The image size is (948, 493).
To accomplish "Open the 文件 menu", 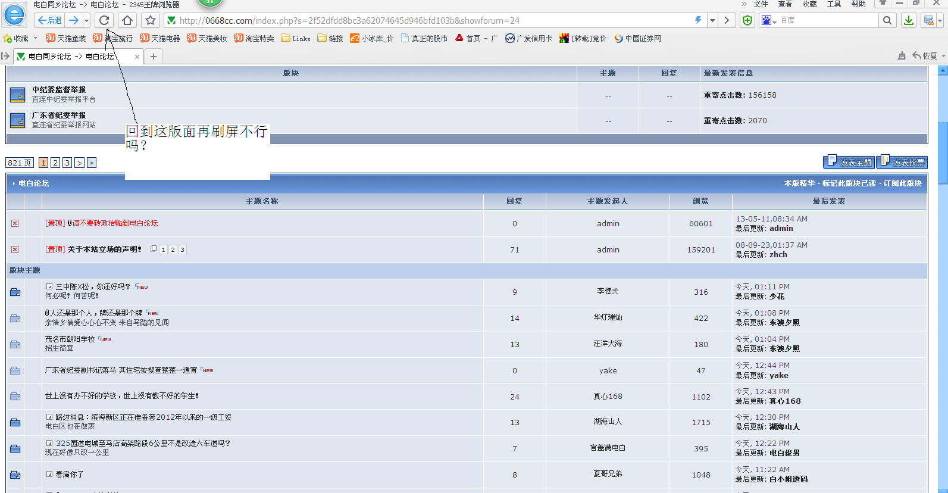I will tap(761, 4).
